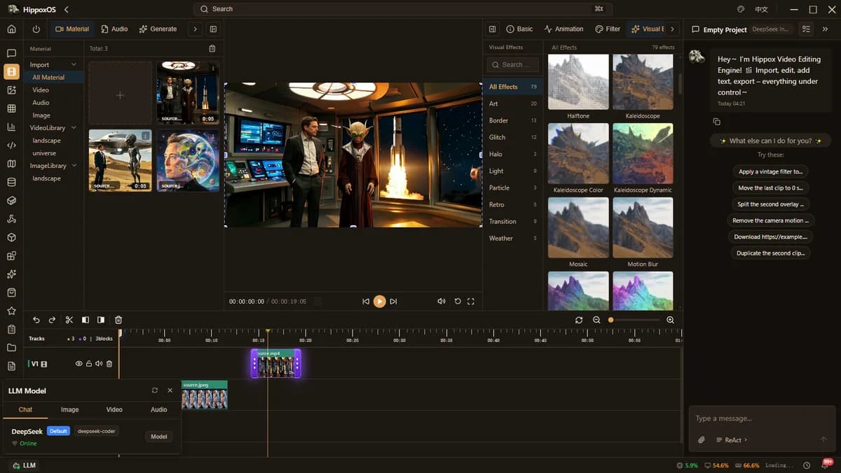
Task: Open the theme palette icon in the title bar
Action: coord(741,9)
